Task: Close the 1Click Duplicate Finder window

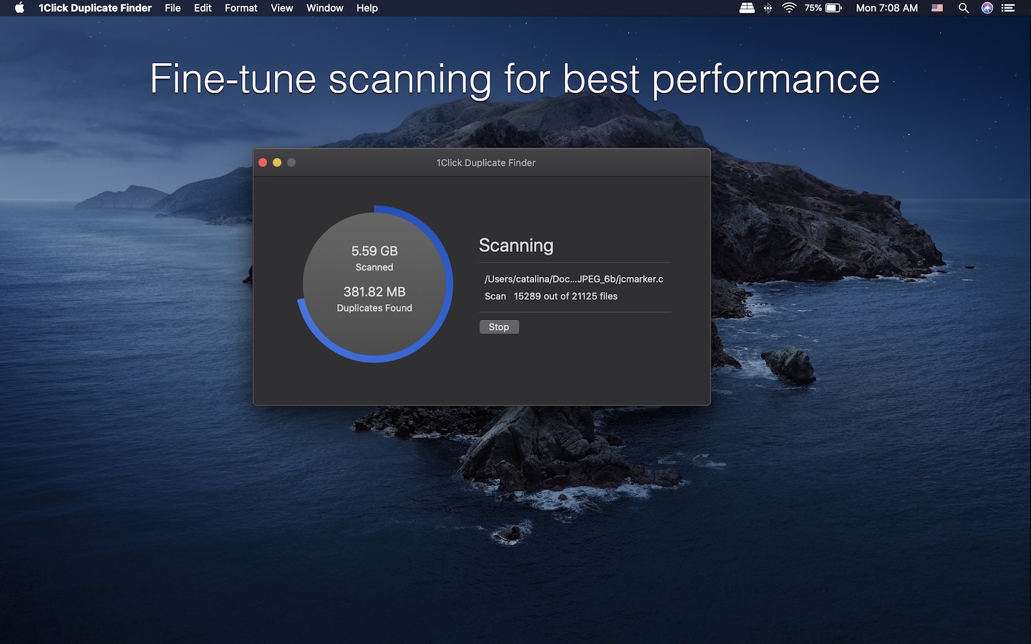Action: pyautogui.click(x=263, y=162)
